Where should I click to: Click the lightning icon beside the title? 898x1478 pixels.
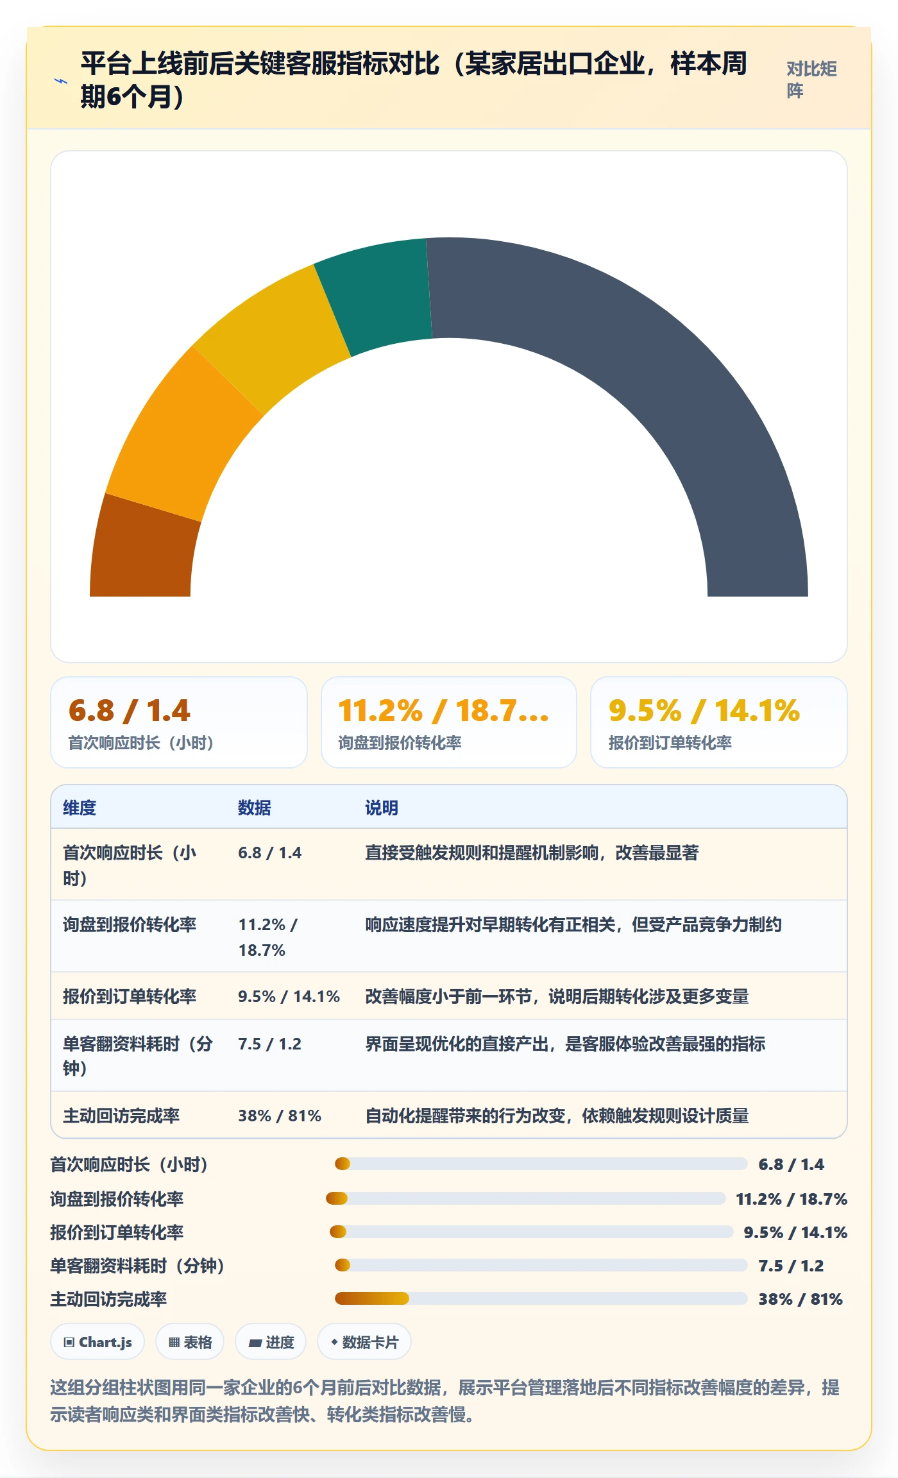(61, 81)
